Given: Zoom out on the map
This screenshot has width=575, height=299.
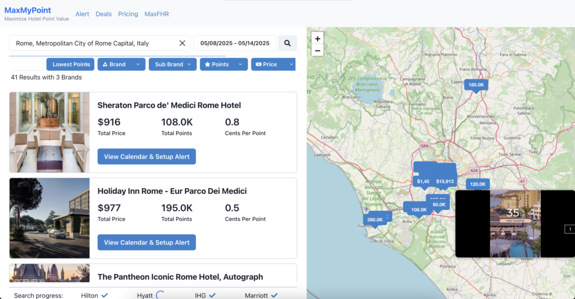Looking at the screenshot, I should click(x=318, y=50).
